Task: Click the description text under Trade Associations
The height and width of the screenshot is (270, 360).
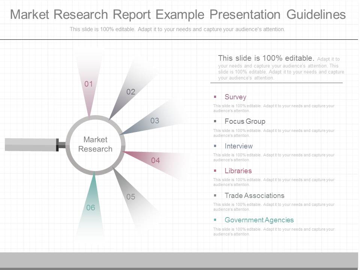Action: (x=274, y=207)
